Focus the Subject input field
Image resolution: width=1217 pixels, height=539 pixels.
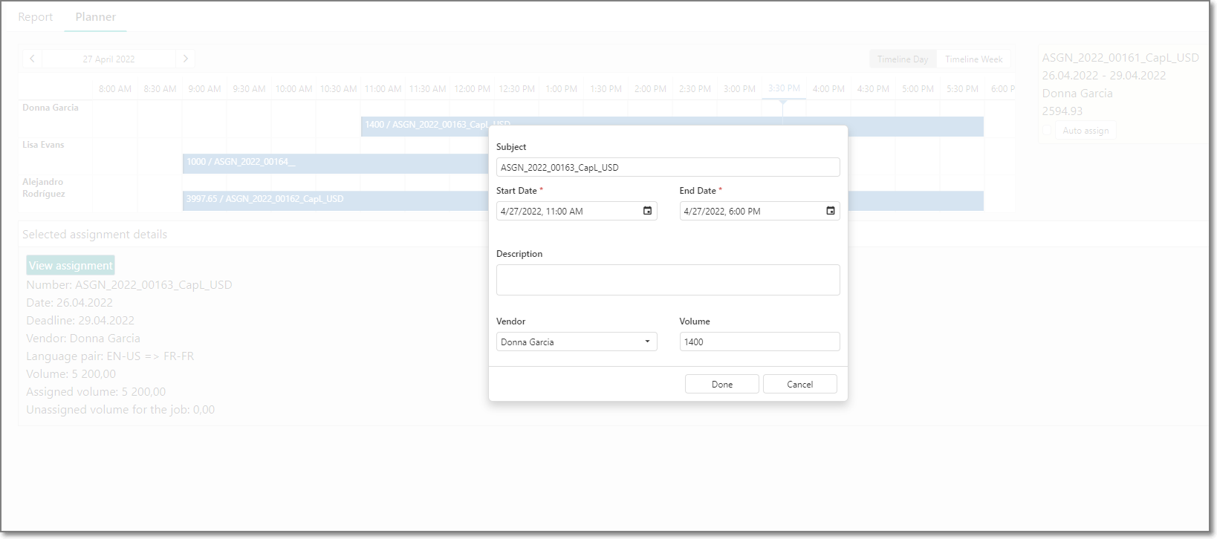pos(668,167)
